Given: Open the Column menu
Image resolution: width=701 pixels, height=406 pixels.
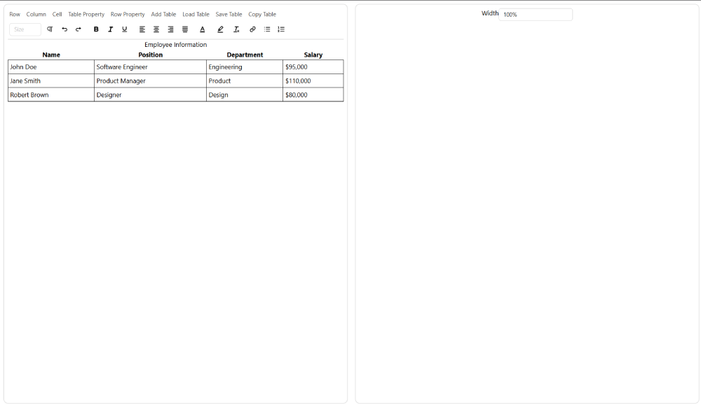Looking at the screenshot, I should coord(36,14).
